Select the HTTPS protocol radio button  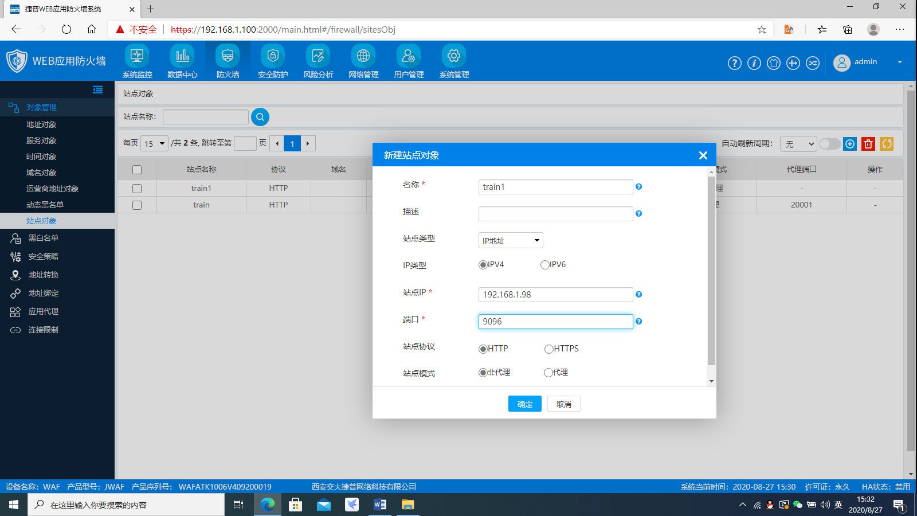(548, 349)
